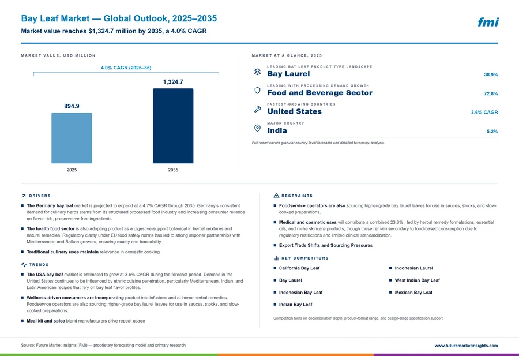Click the 5.2% figure
519x356 pixels.
pyautogui.click(x=492, y=131)
